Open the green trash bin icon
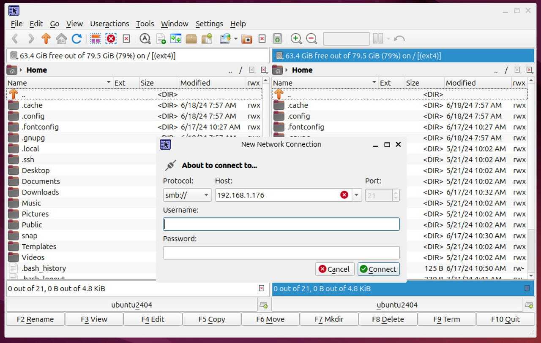Viewport: 541px width, 343px height. pyautogui.click(x=277, y=39)
